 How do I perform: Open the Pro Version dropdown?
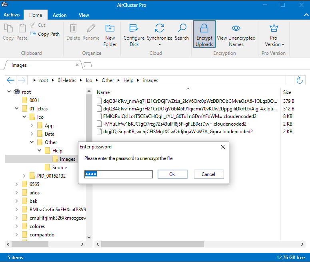pos(274,34)
